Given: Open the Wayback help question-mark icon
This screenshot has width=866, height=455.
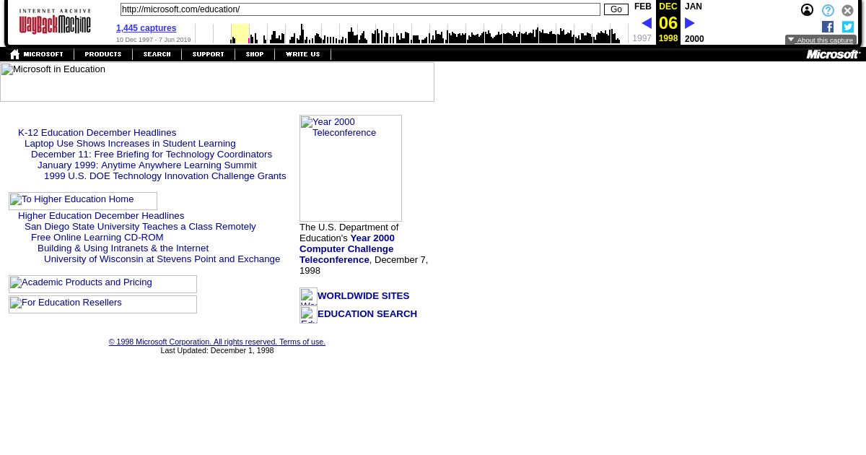Looking at the screenshot, I should [828, 10].
